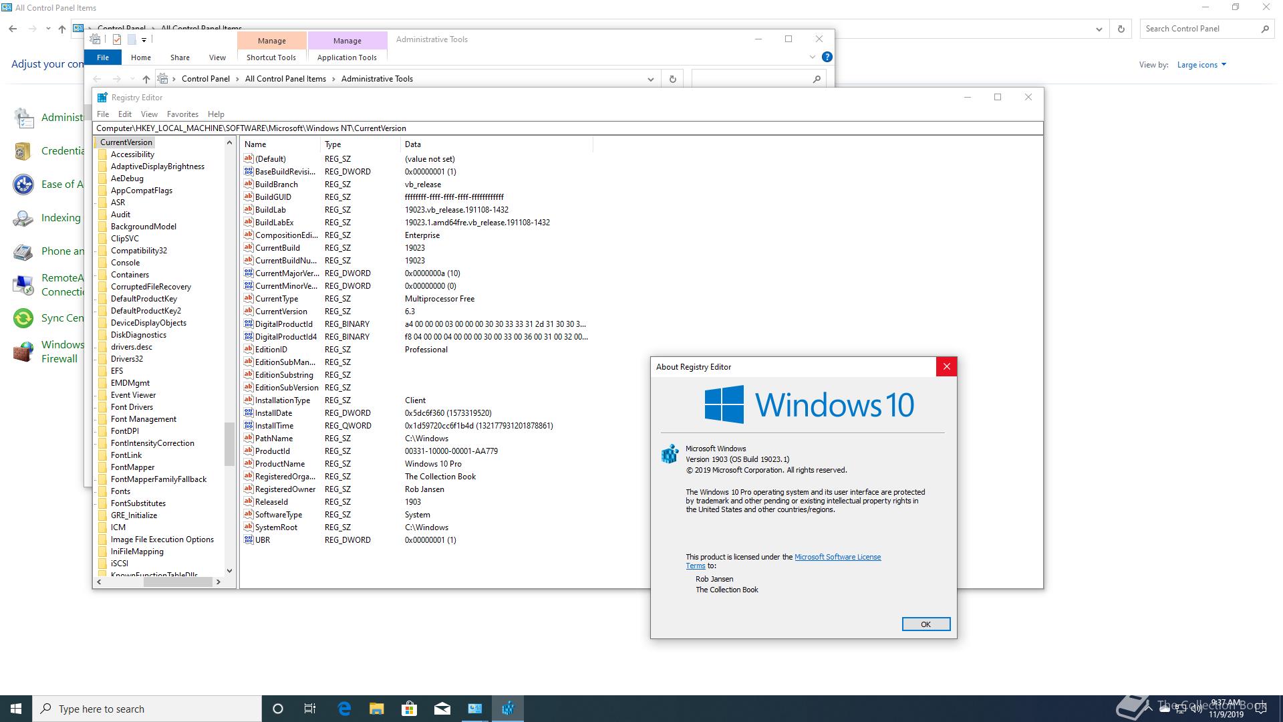Close the About Registry Editor dialog
This screenshot has width=1283, height=722.
click(x=946, y=366)
